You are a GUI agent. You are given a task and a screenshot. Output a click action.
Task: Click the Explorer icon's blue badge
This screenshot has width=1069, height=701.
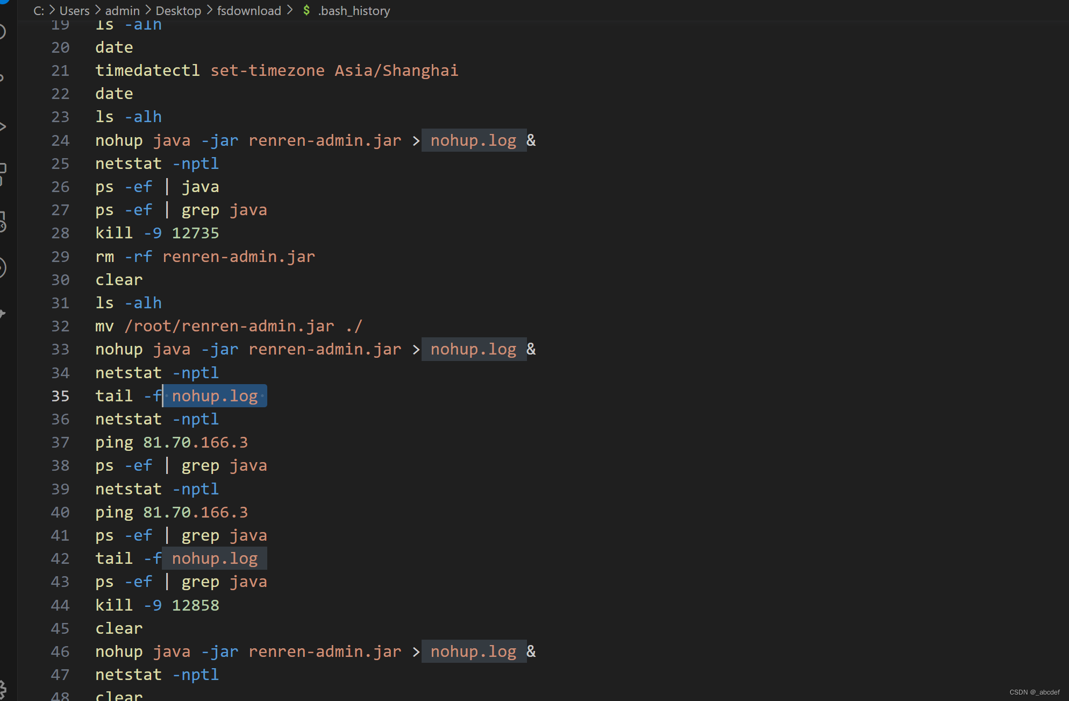point(4,2)
